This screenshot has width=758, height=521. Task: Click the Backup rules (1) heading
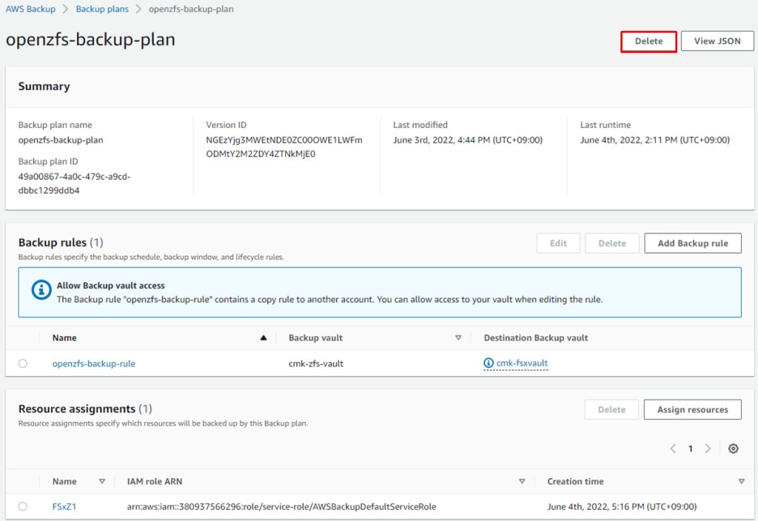tap(61, 242)
